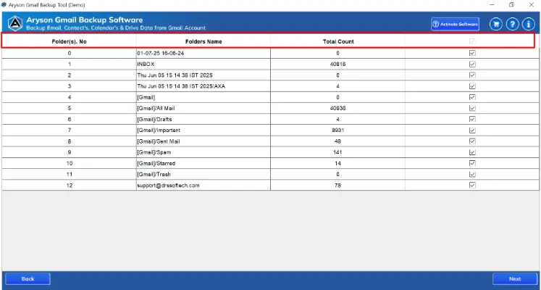
Task: Click the Starred total count 14
Action: coord(337,163)
